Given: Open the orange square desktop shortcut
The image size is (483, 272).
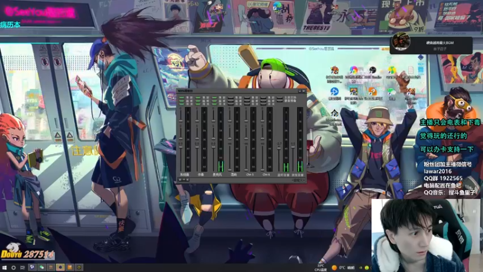Looking at the screenshot, I should point(373,91).
